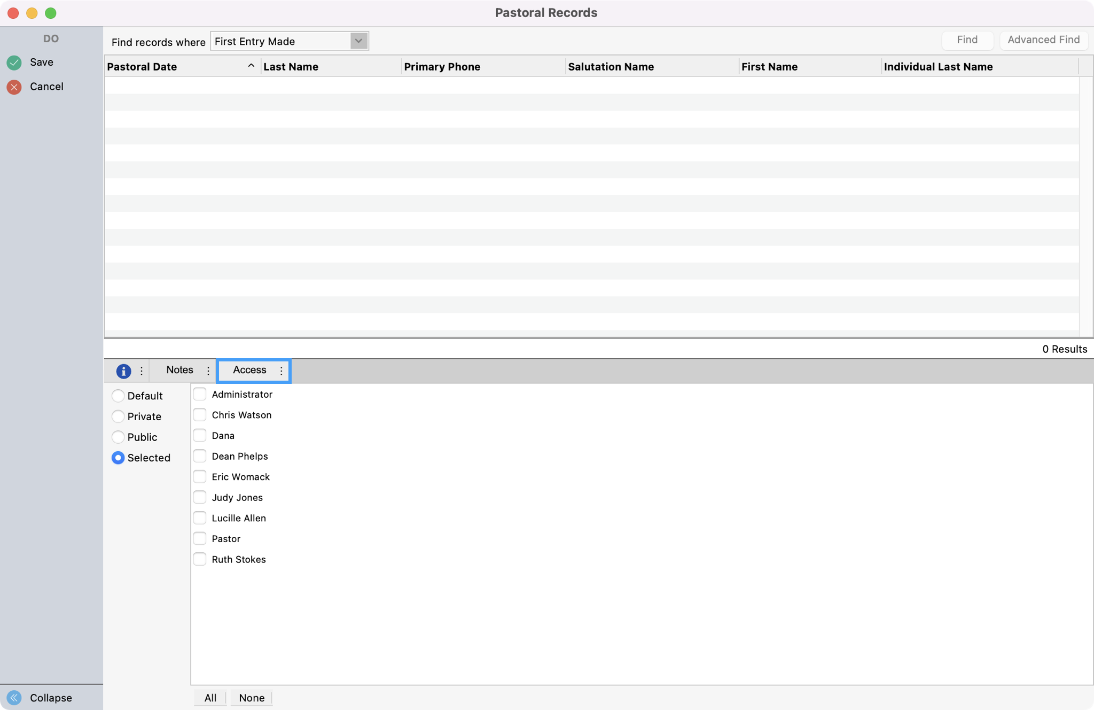The image size is (1094, 710).
Task: Click the Find button
Action: coord(967,40)
